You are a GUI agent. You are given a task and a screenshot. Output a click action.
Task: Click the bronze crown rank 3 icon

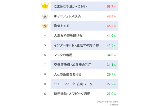[45, 26]
